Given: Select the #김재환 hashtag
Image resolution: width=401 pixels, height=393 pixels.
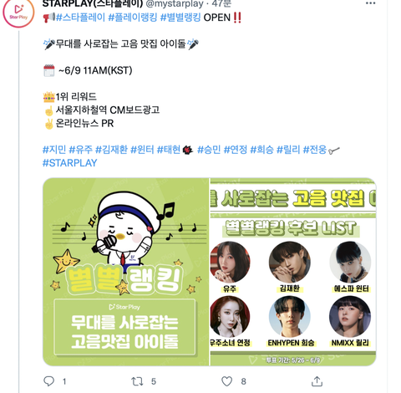Looking at the screenshot, I should click(x=111, y=150).
